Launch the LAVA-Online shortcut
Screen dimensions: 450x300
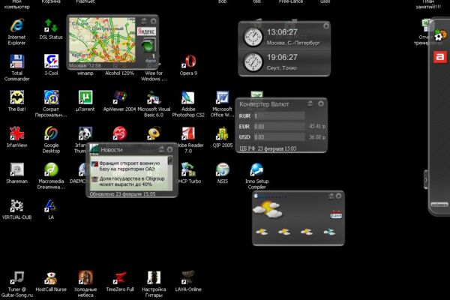pos(188,278)
